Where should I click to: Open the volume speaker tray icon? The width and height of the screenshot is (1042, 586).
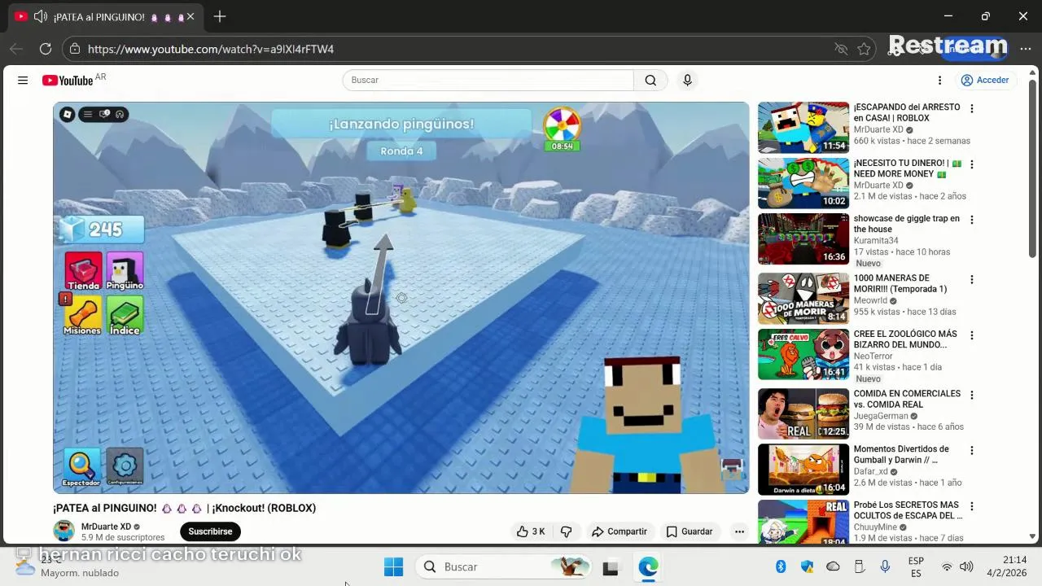966,566
